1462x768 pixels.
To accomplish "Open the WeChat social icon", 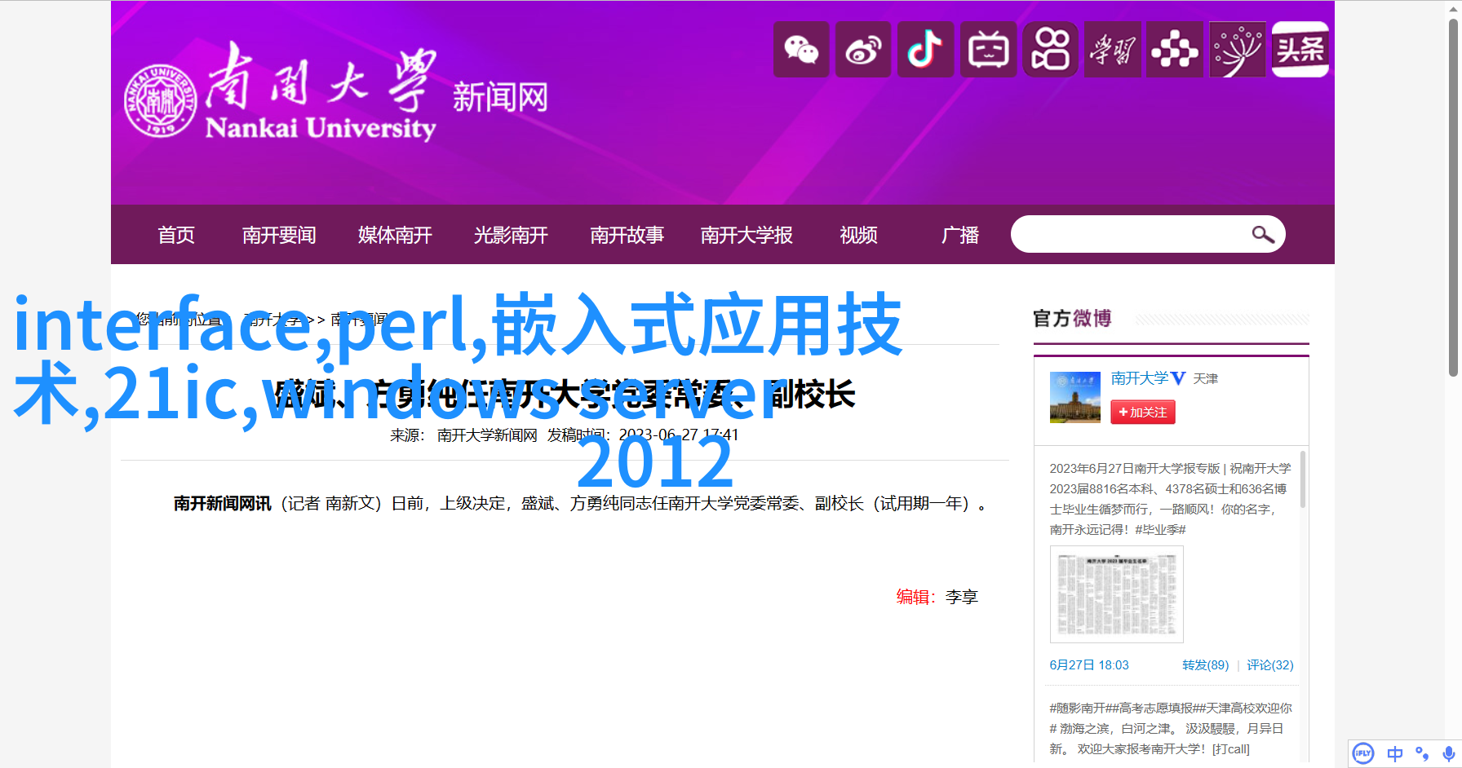I will 801,50.
